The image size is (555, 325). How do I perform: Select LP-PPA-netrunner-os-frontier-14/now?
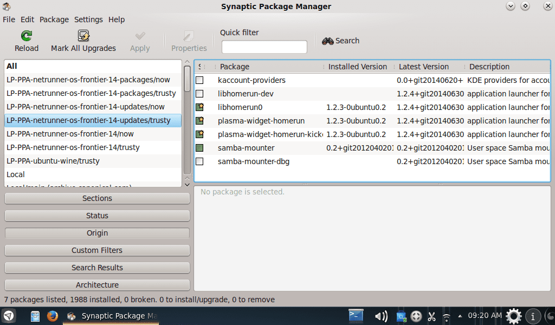coord(93,134)
